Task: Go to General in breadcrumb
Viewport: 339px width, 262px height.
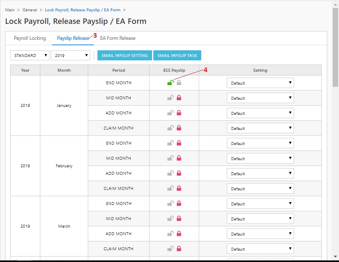Action: pyautogui.click(x=30, y=10)
